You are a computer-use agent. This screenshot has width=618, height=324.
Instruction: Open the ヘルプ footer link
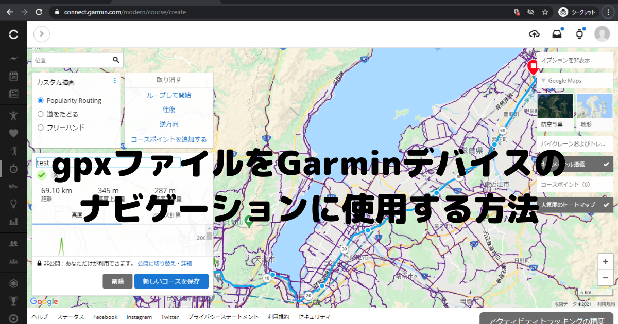[40, 317]
